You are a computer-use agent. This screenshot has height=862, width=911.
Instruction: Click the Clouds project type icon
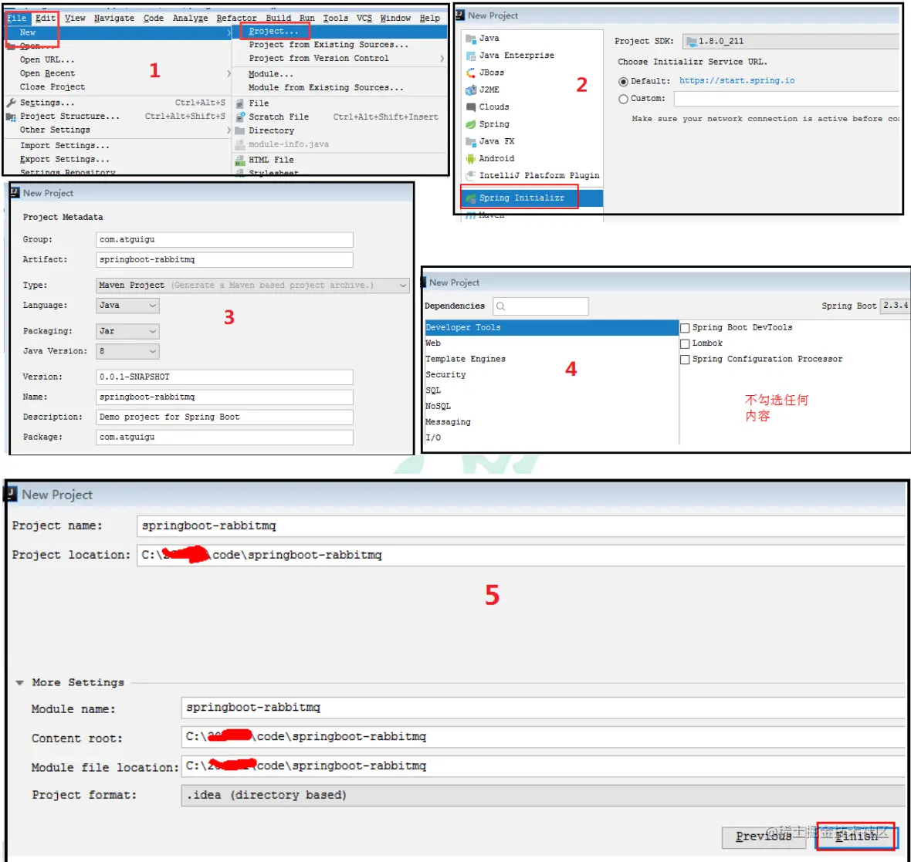coord(471,106)
